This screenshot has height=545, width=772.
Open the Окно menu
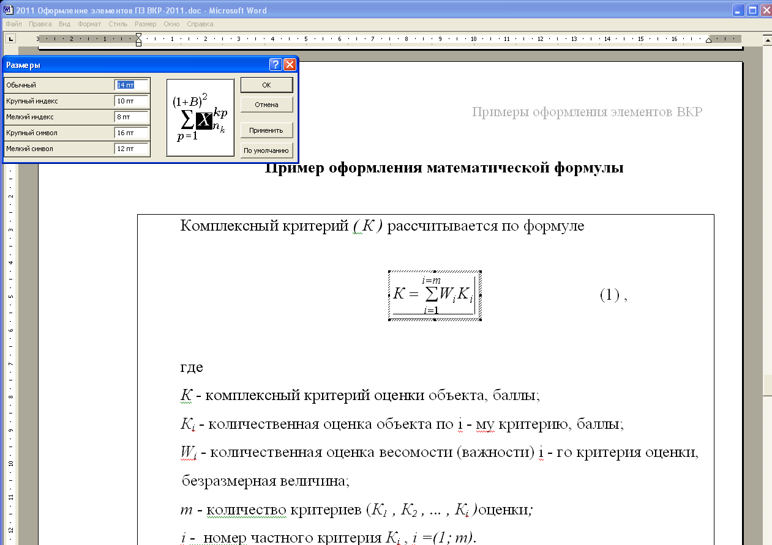tap(172, 24)
